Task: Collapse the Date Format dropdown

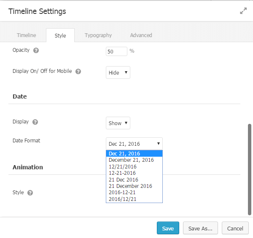Action: 134,144
